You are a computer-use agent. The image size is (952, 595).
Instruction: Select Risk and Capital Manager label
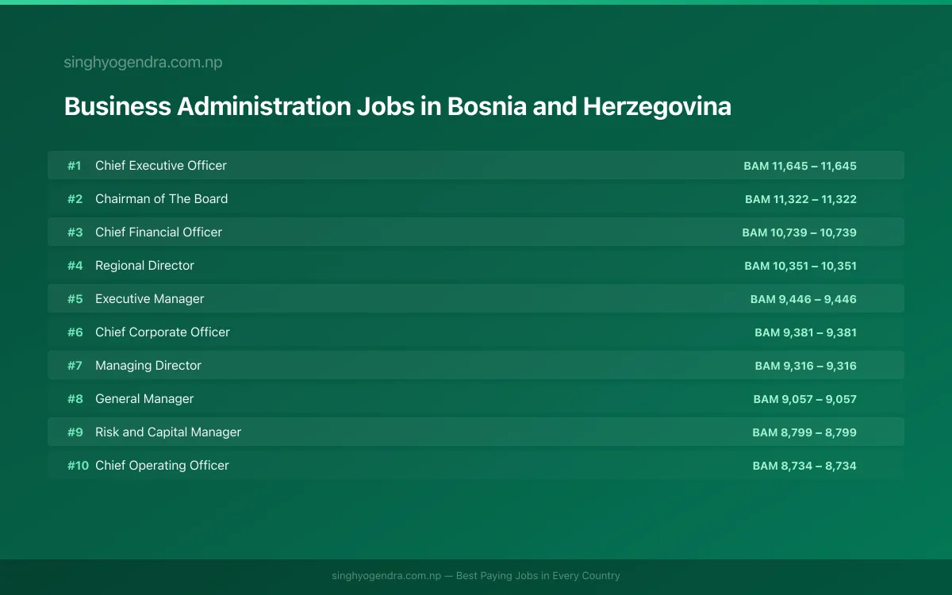click(x=168, y=432)
